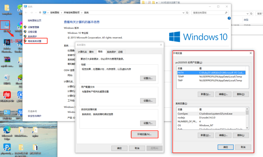Open the template folder on desktop
263x157 pixels.
pyautogui.click(x=7, y=10)
